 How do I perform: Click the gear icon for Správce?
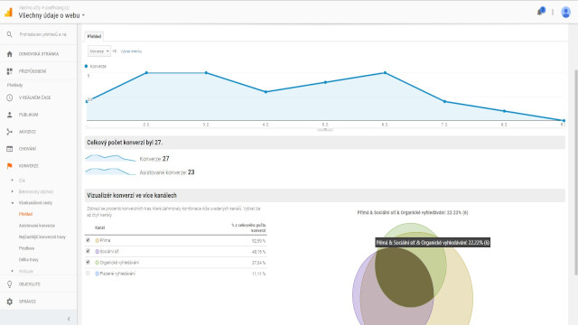point(10,302)
